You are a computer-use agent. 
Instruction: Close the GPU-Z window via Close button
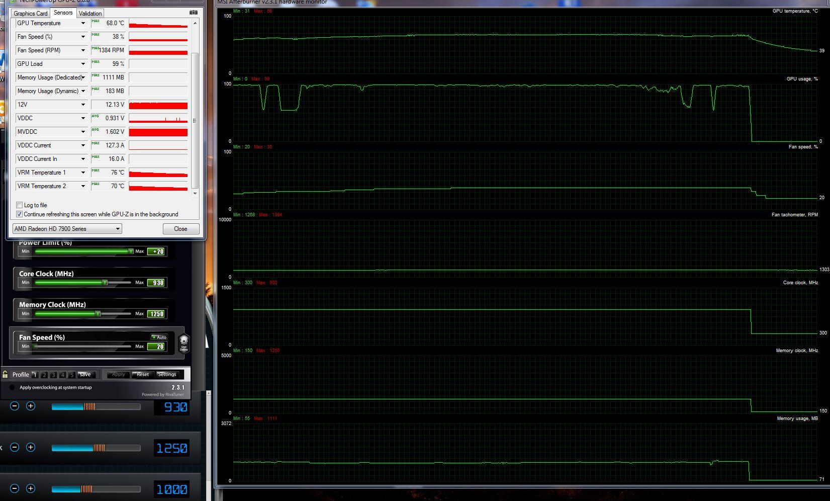pyautogui.click(x=180, y=229)
